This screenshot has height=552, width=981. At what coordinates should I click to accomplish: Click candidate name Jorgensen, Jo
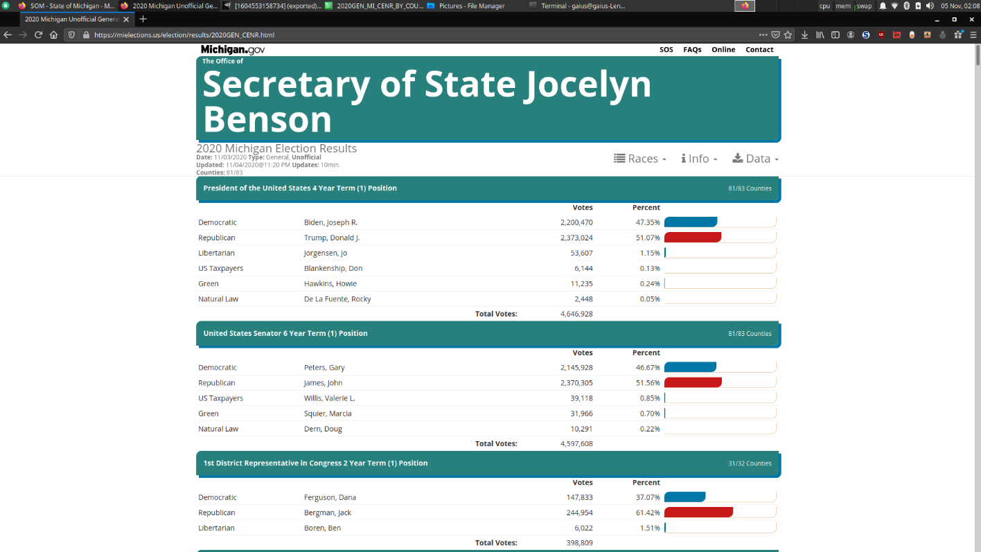point(326,253)
